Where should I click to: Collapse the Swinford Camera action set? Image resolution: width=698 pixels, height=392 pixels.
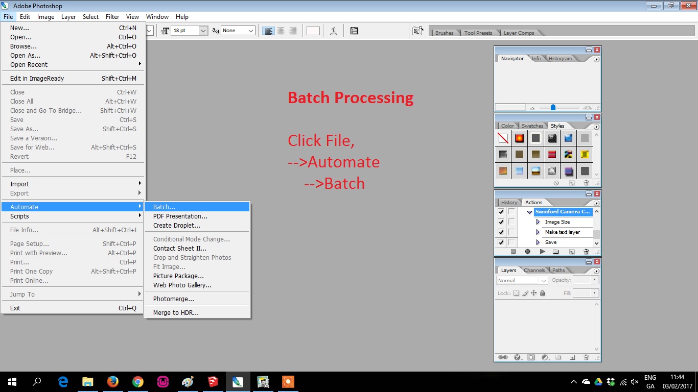pyautogui.click(x=529, y=212)
